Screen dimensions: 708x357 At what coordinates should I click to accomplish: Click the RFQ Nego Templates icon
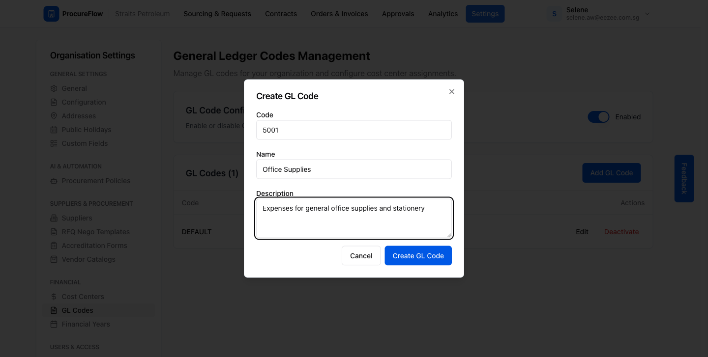[x=54, y=232]
